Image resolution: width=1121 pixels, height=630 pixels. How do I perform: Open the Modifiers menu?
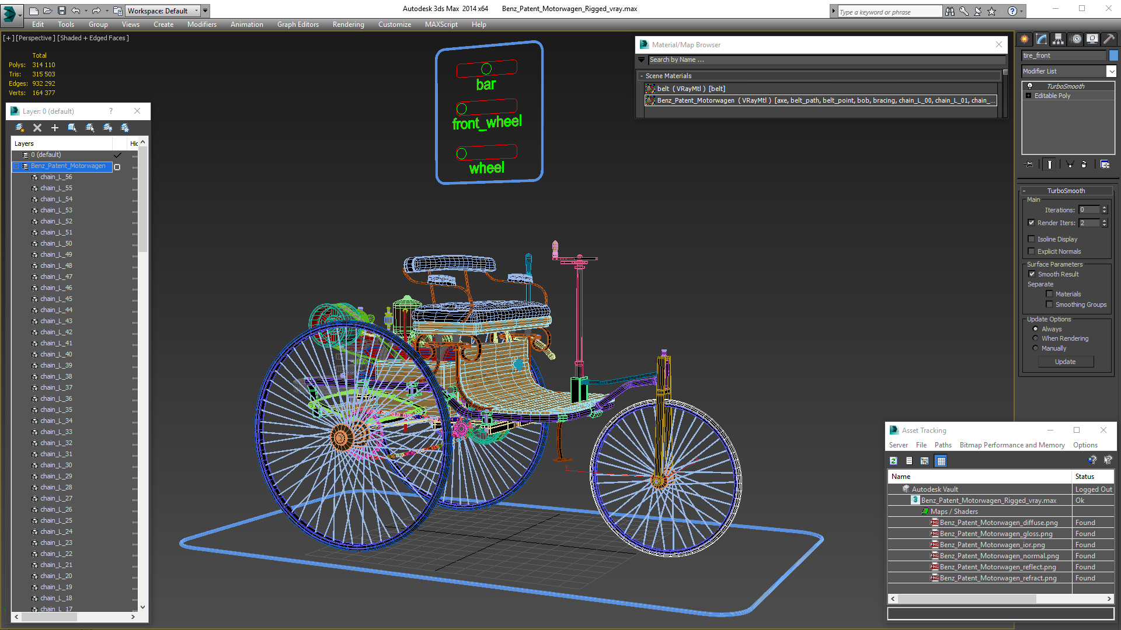(x=202, y=24)
